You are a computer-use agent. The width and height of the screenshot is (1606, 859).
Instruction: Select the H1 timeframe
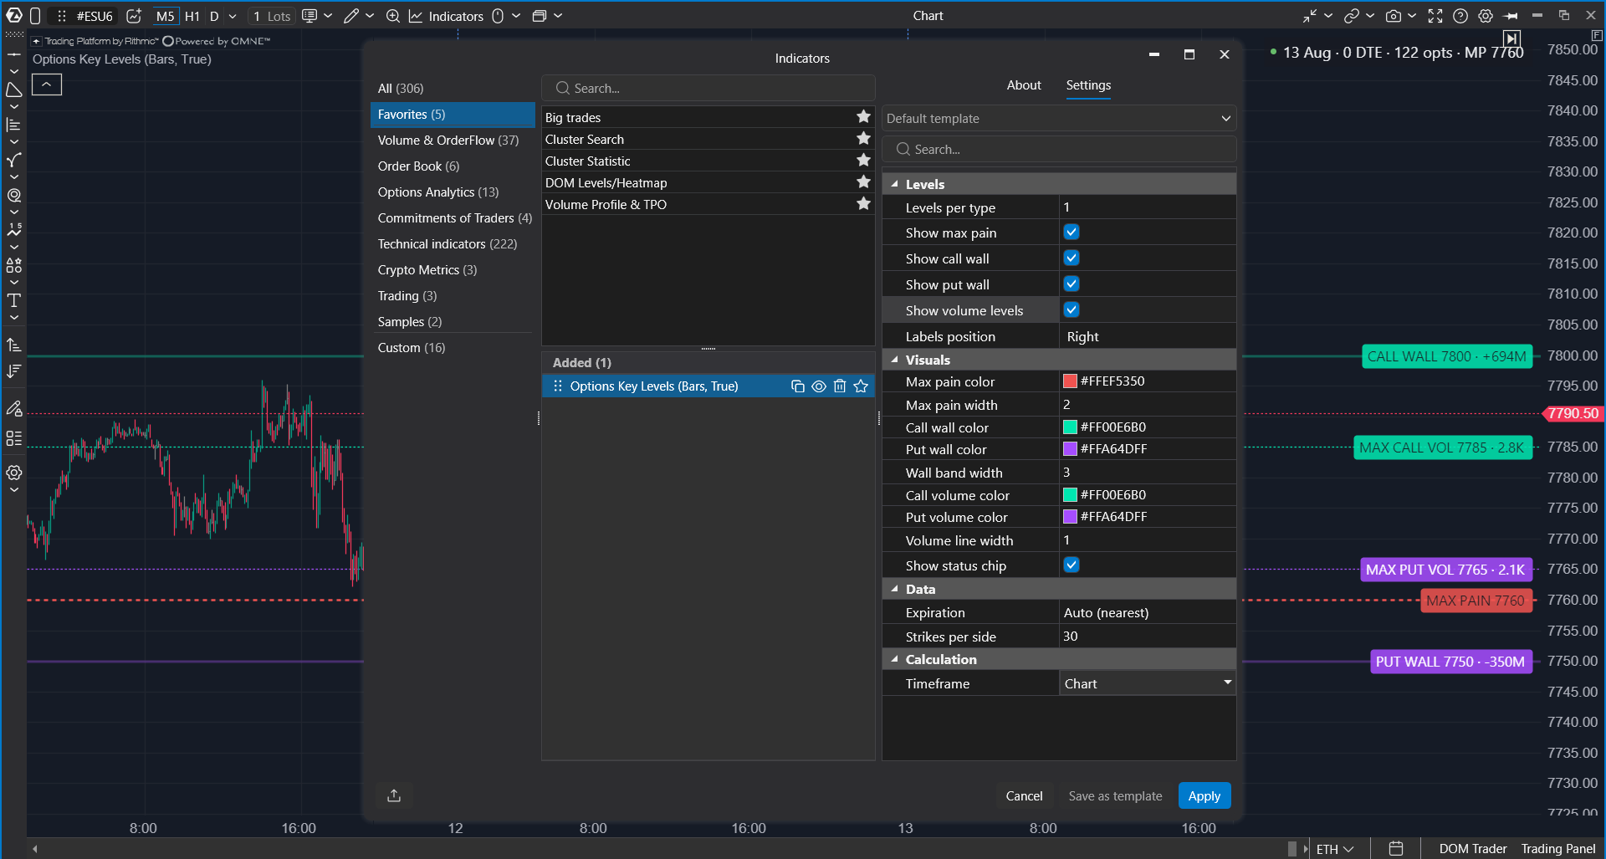pyautogui.click(x=192, y=16)
